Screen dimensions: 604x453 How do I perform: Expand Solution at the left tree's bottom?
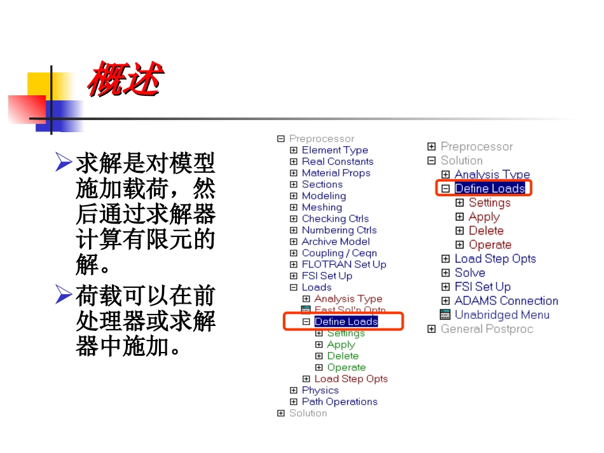point(281,413)
